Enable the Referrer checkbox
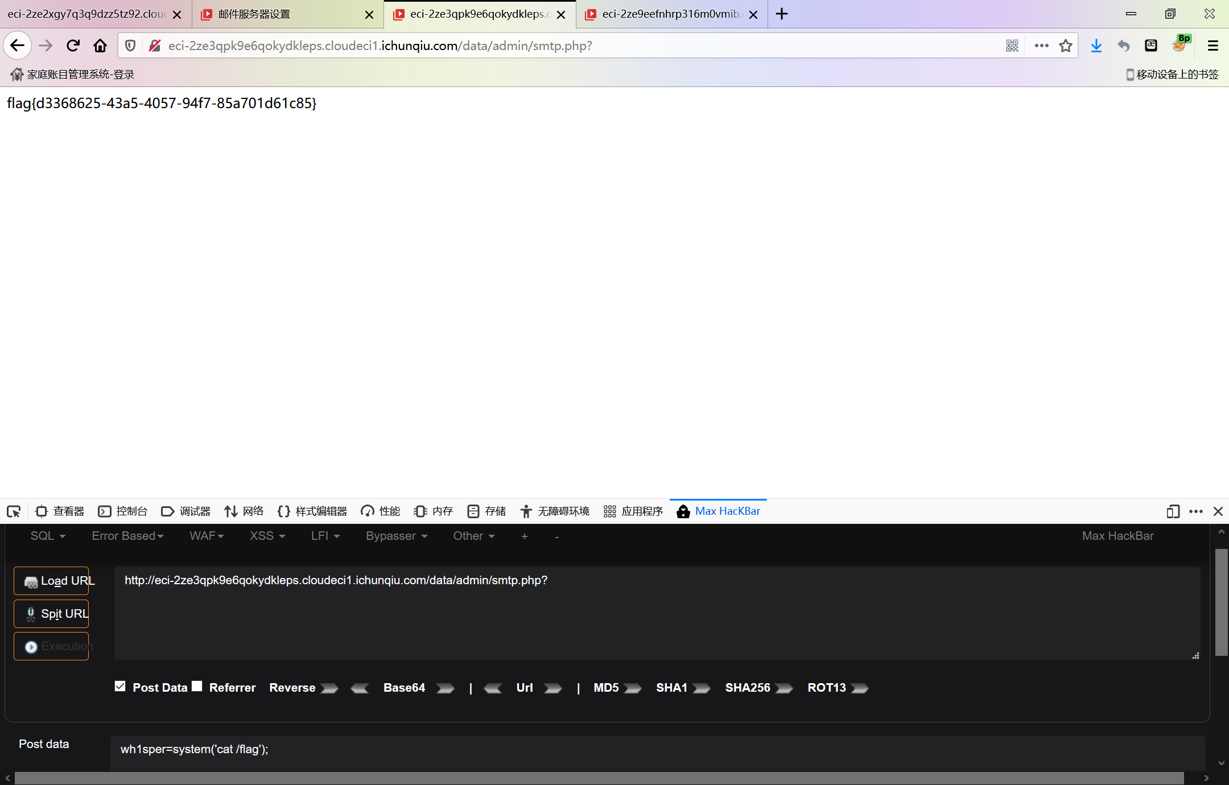 click(x=197, y=686)
